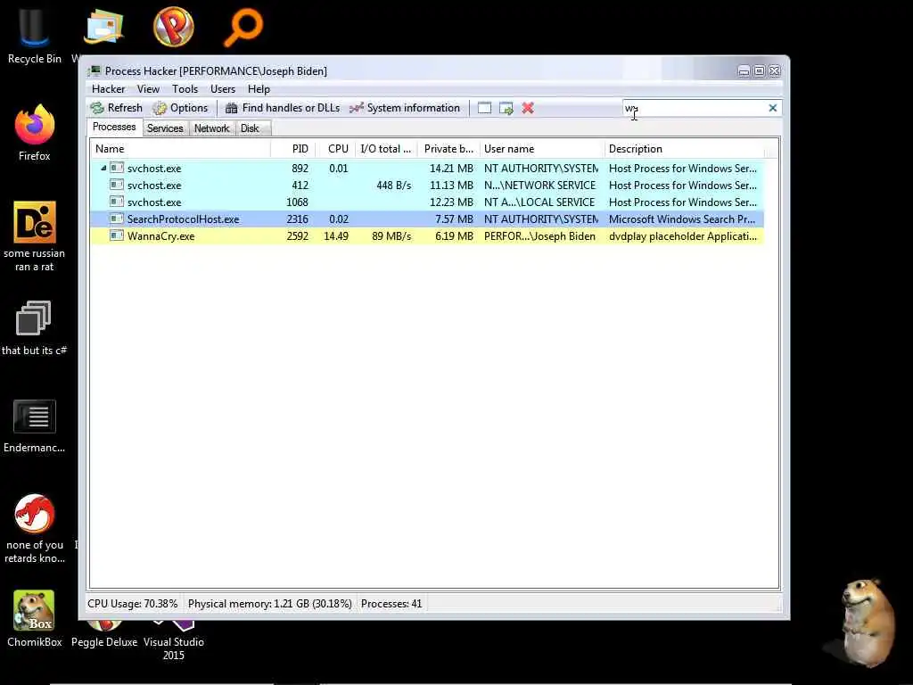Image resolution: width=913 pixels, height=685 pixels.
Task: Click the Physical memory status bar entry
Action: (269, 604)
